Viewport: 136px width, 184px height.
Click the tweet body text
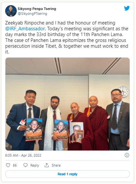[67, 37]
